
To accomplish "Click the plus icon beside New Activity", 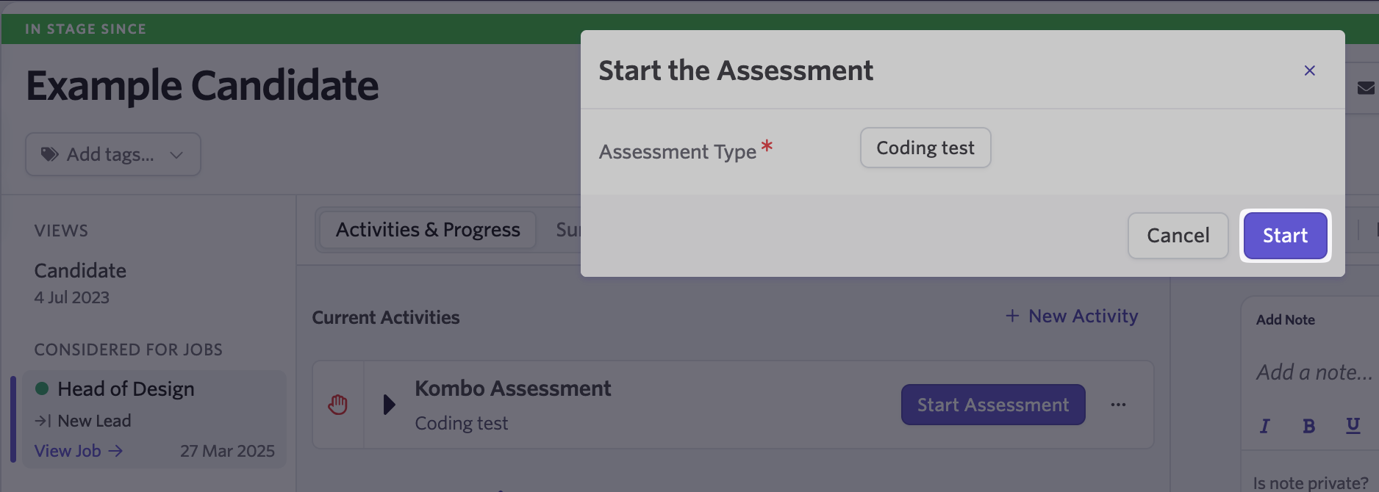I will pos(1012,316).
